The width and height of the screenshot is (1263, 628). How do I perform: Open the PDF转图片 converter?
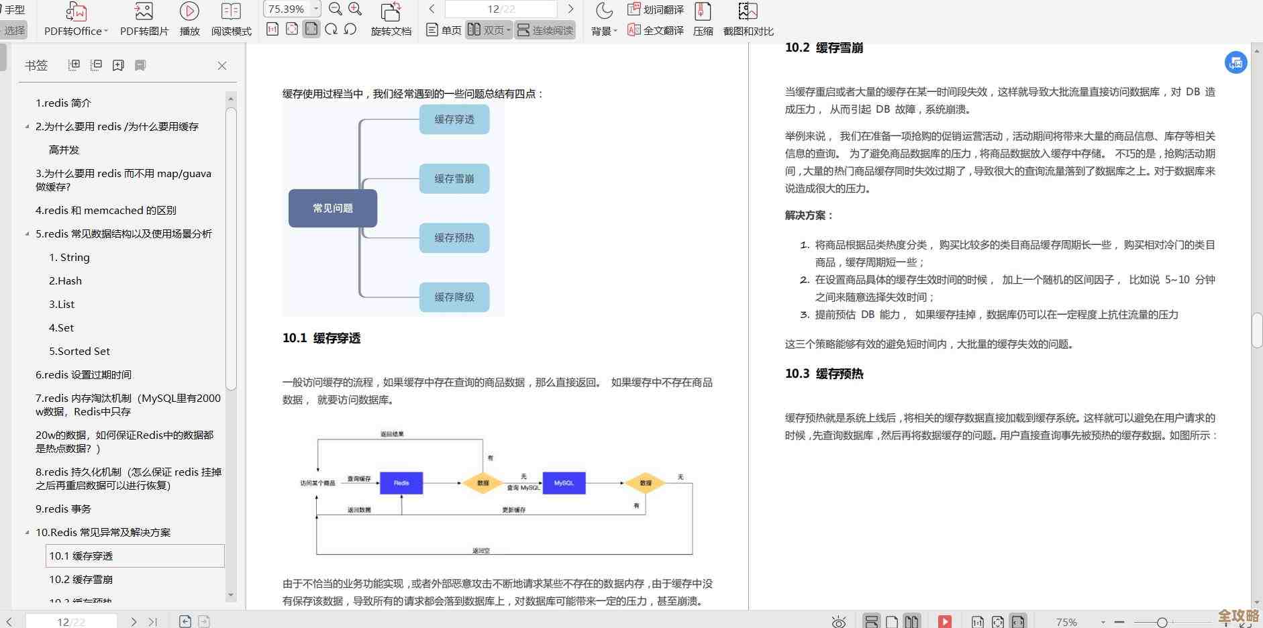click(143, 18)
